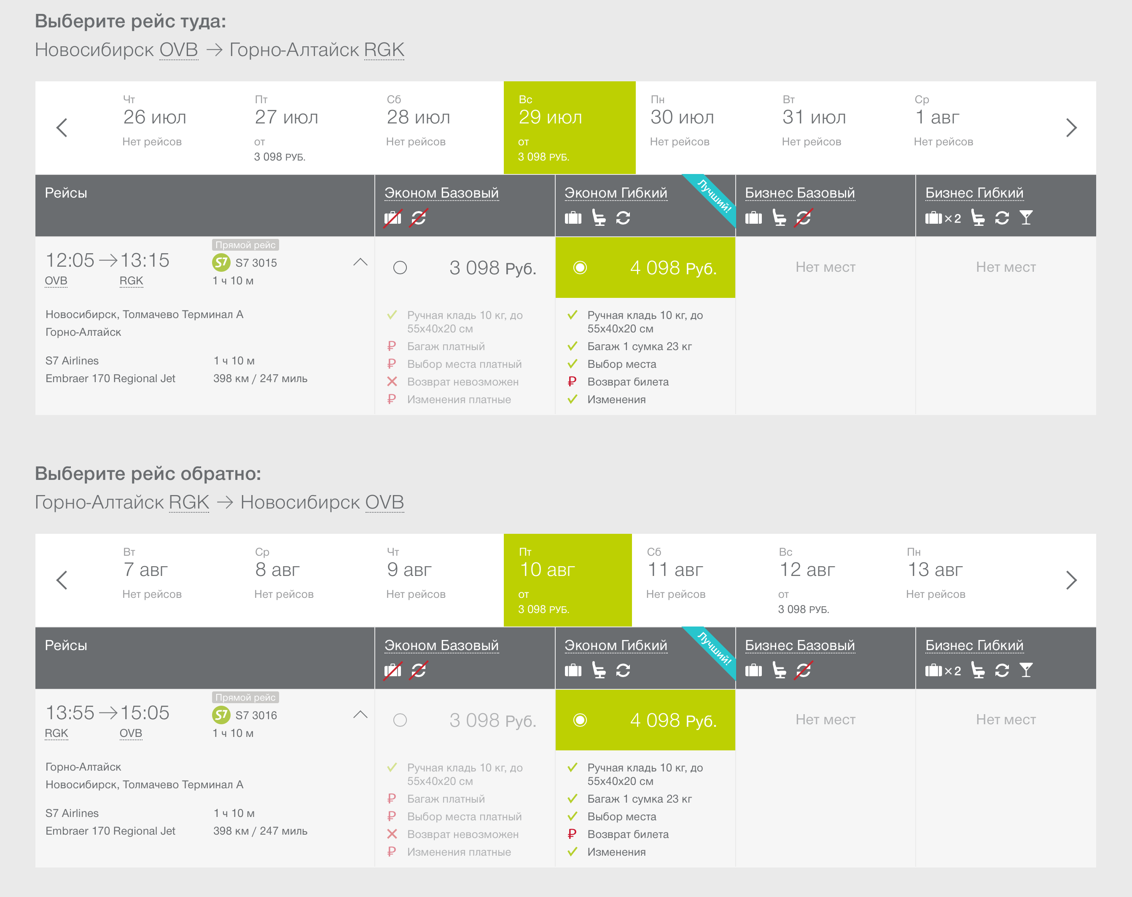This screenshot has height=897, width=1132.
Task: Click the S7 logo next to flight S7 3016
Action: point(221,715)
